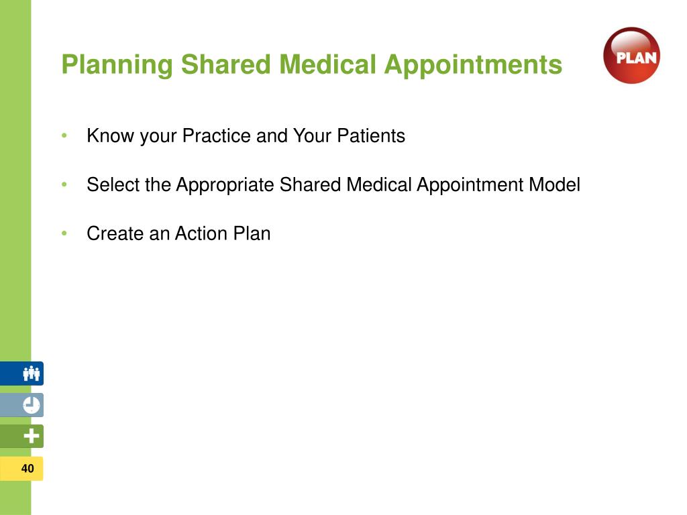Click the clock icon on gray tab
Viewport: 687px width, 515px height.
click(x=31, y=405)
